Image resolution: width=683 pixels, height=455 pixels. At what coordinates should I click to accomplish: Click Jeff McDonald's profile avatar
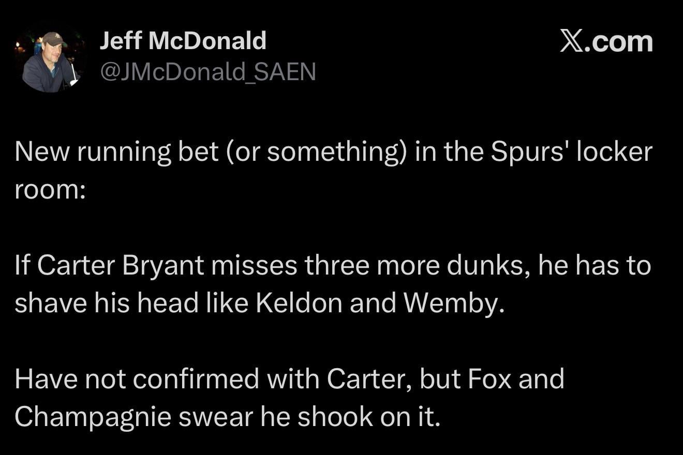[50, 62]
